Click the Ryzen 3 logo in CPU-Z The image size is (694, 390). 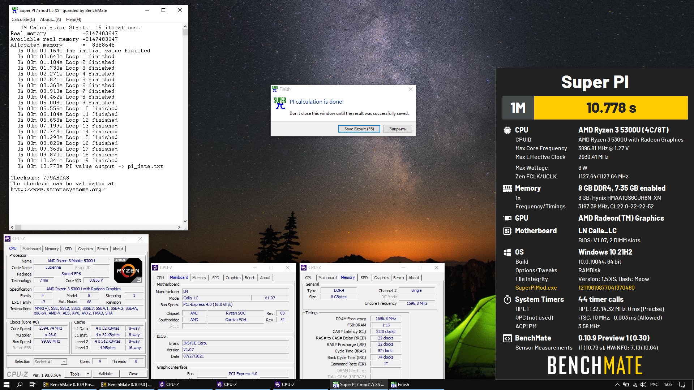[x=128, y=270]
